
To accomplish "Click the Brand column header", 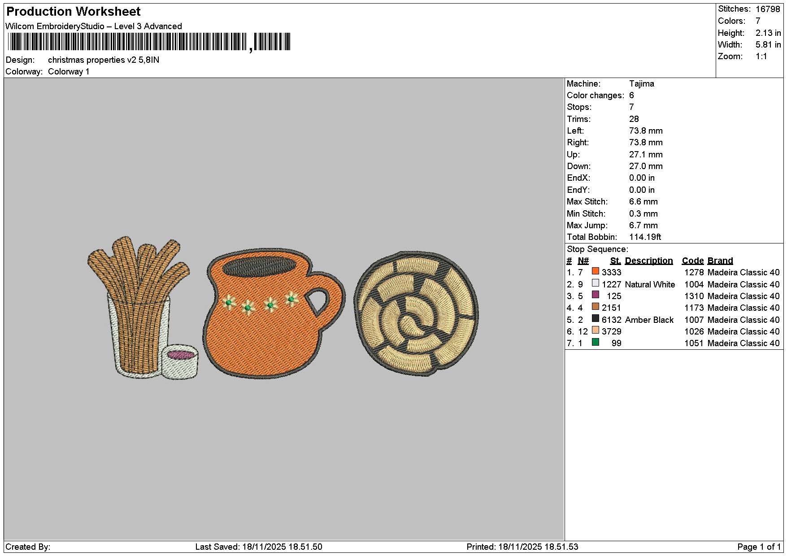I will pyautogui.click(x=720, y=261).
